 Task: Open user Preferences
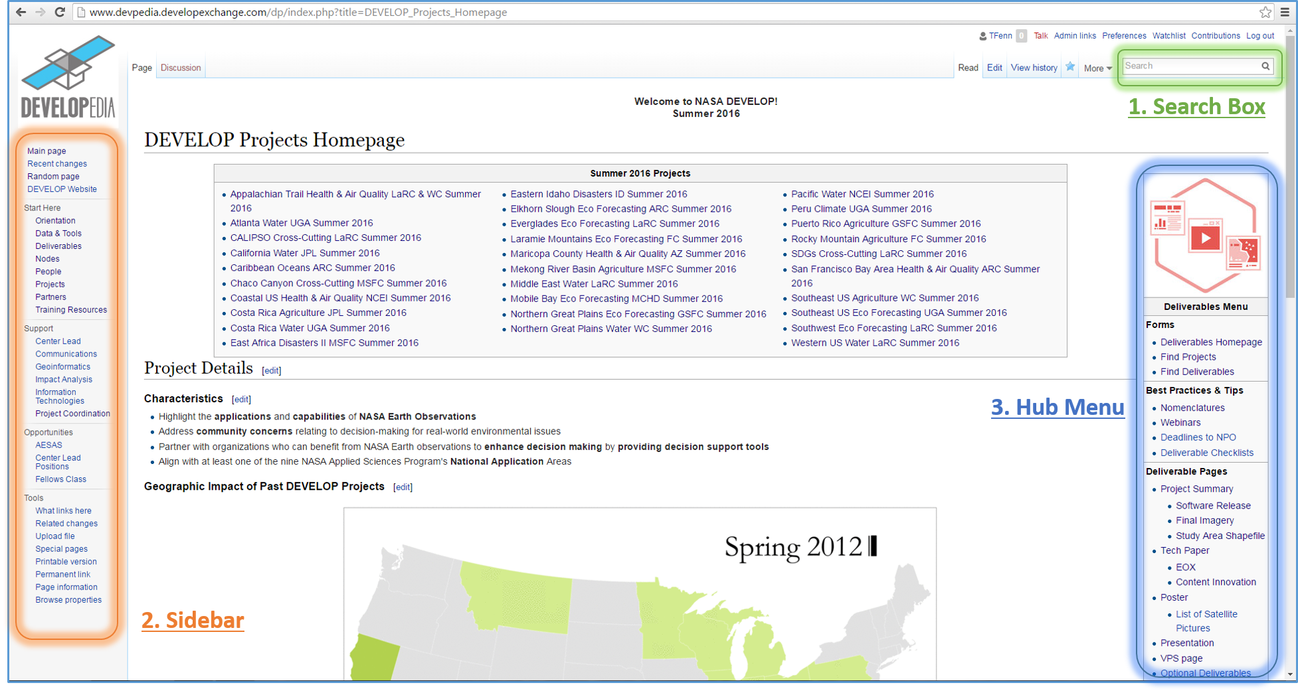[x=1124, y=36]
